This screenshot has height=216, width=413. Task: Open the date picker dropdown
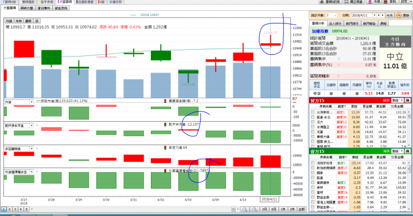pos(374,15)
